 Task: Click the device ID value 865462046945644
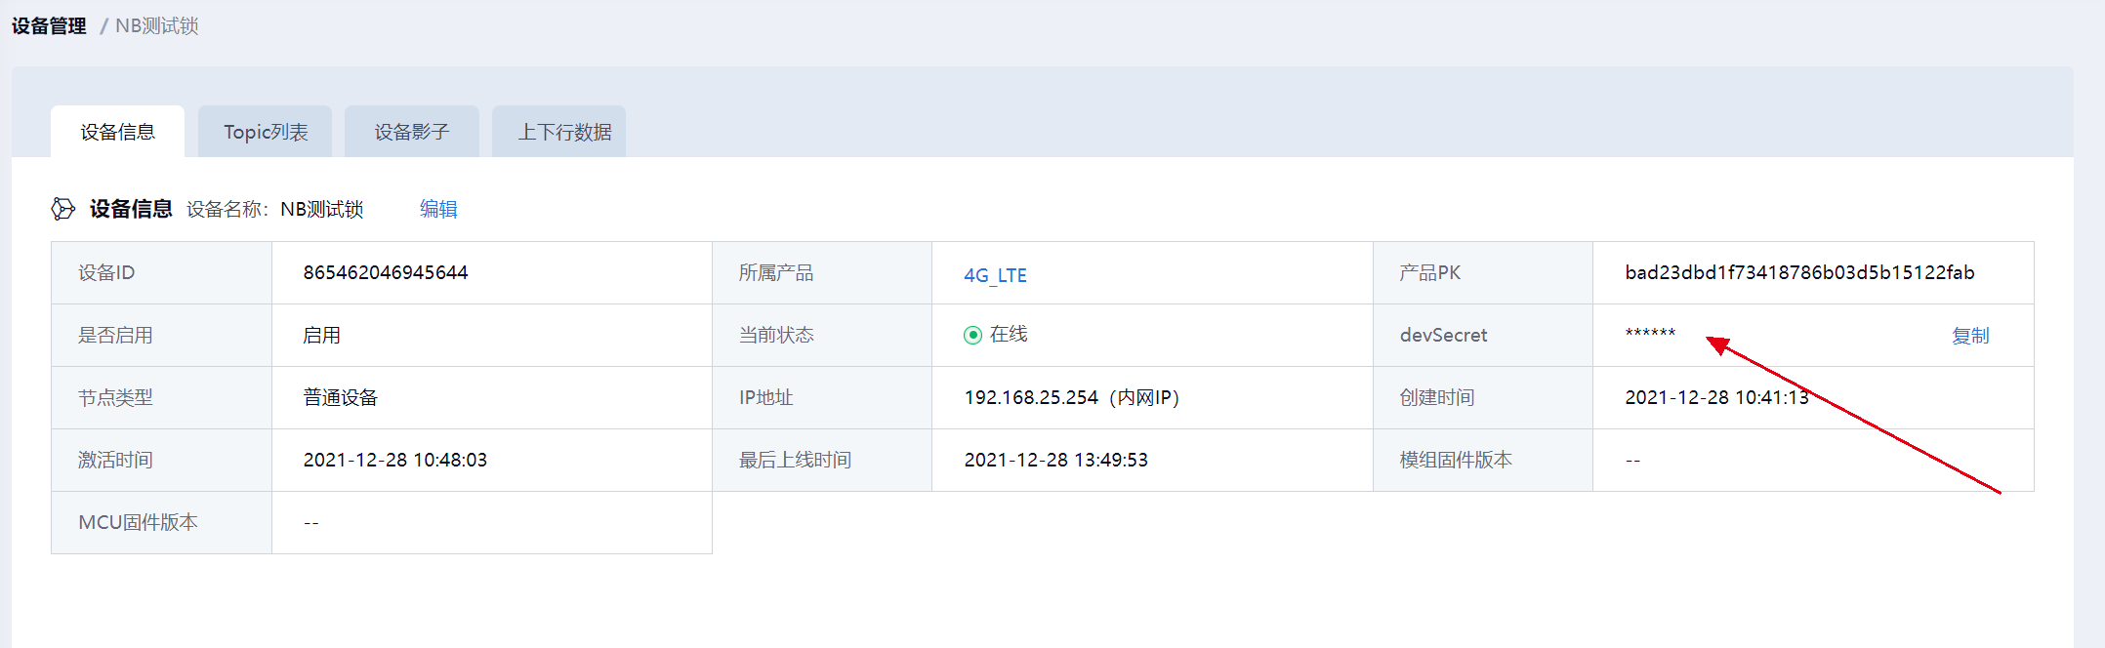pos(386,273)
